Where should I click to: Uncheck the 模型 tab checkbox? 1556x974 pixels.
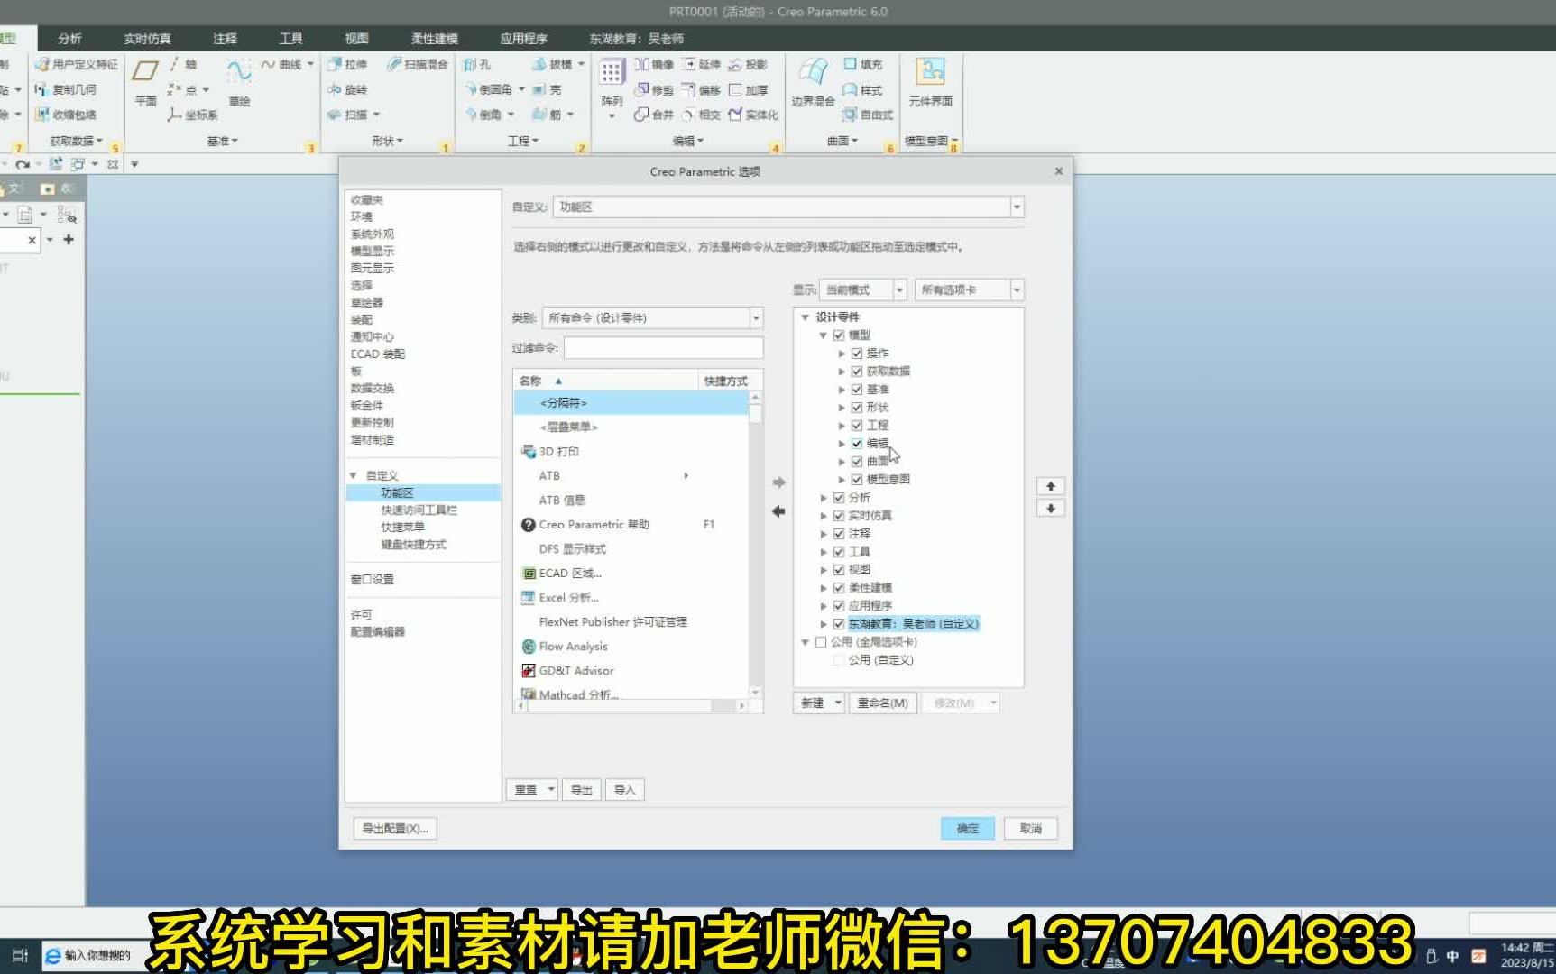839,335
